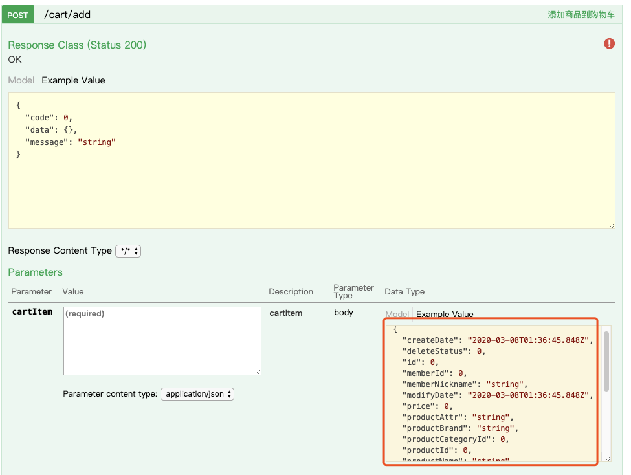Click the "price": 0 line in example
631x475 pixels.
coord(427,406)
